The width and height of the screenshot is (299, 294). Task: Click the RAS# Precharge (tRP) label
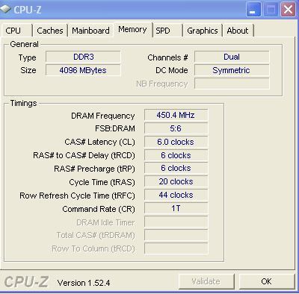click(x=94, y=169)
